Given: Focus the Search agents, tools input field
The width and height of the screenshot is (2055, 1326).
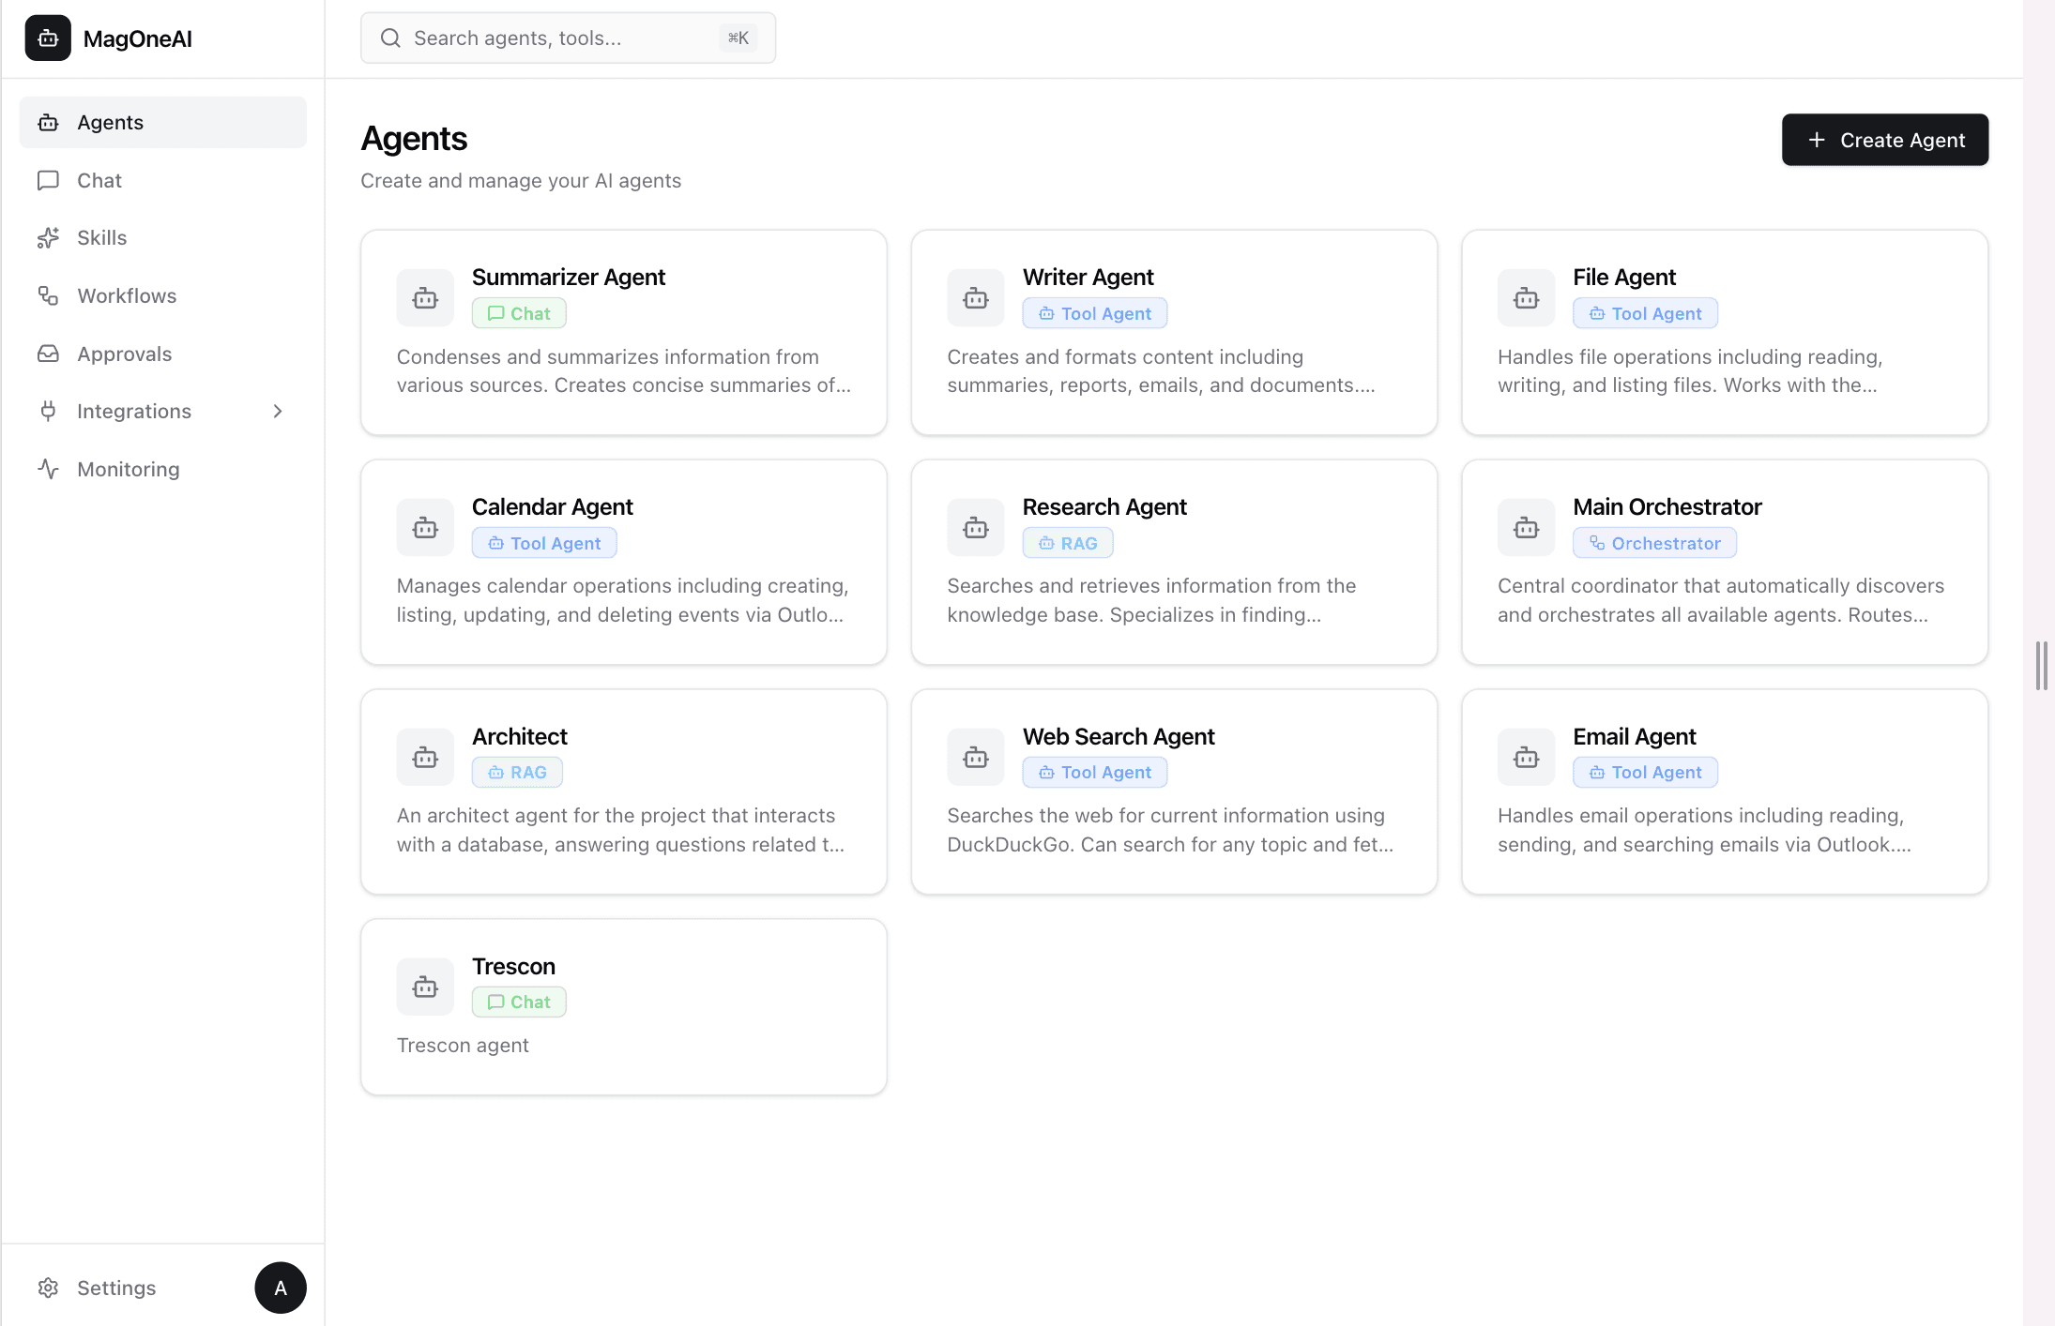Looking at the screenshot, I should pyautogui.click(x=563, y=38).
